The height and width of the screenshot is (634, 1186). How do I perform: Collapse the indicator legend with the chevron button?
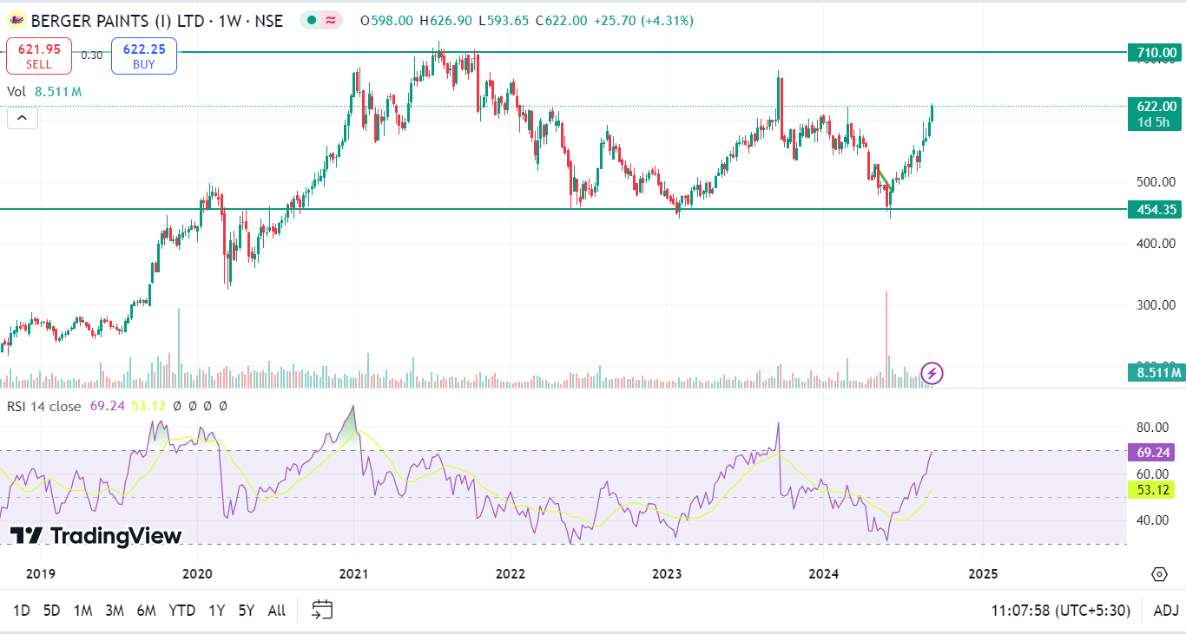tap(23, 118)
